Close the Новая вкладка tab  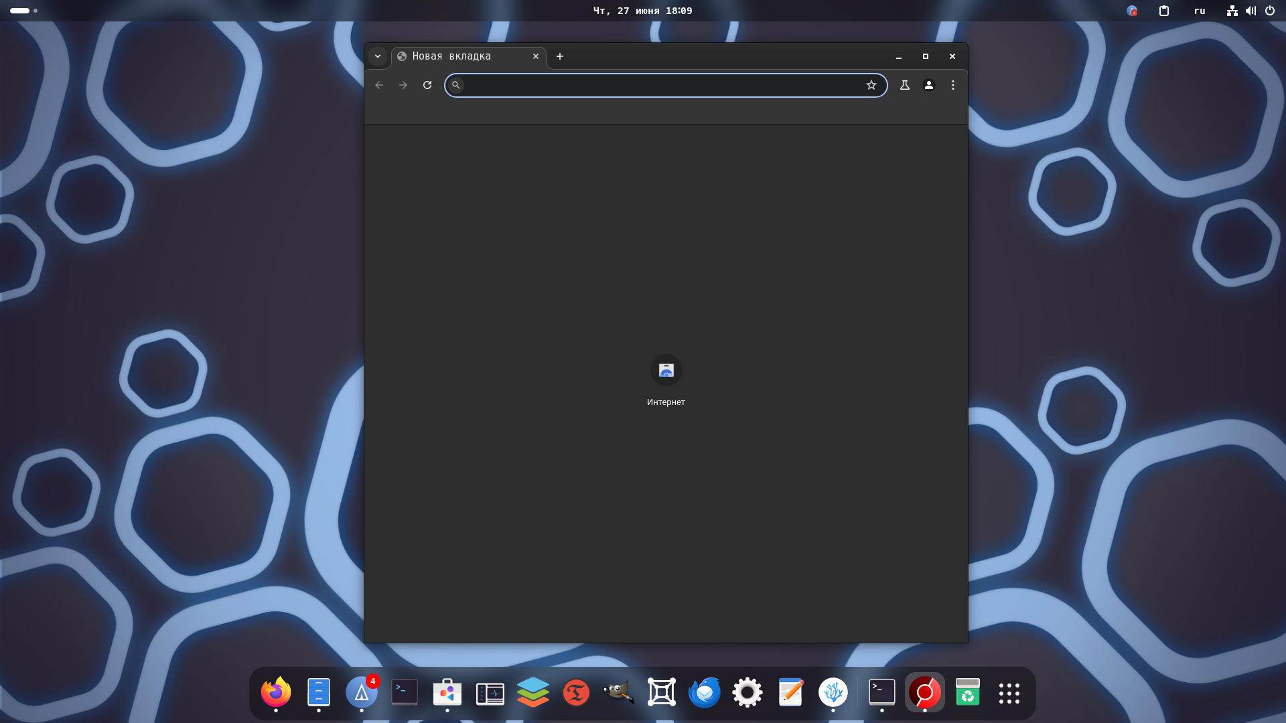[x=536, y=56]
